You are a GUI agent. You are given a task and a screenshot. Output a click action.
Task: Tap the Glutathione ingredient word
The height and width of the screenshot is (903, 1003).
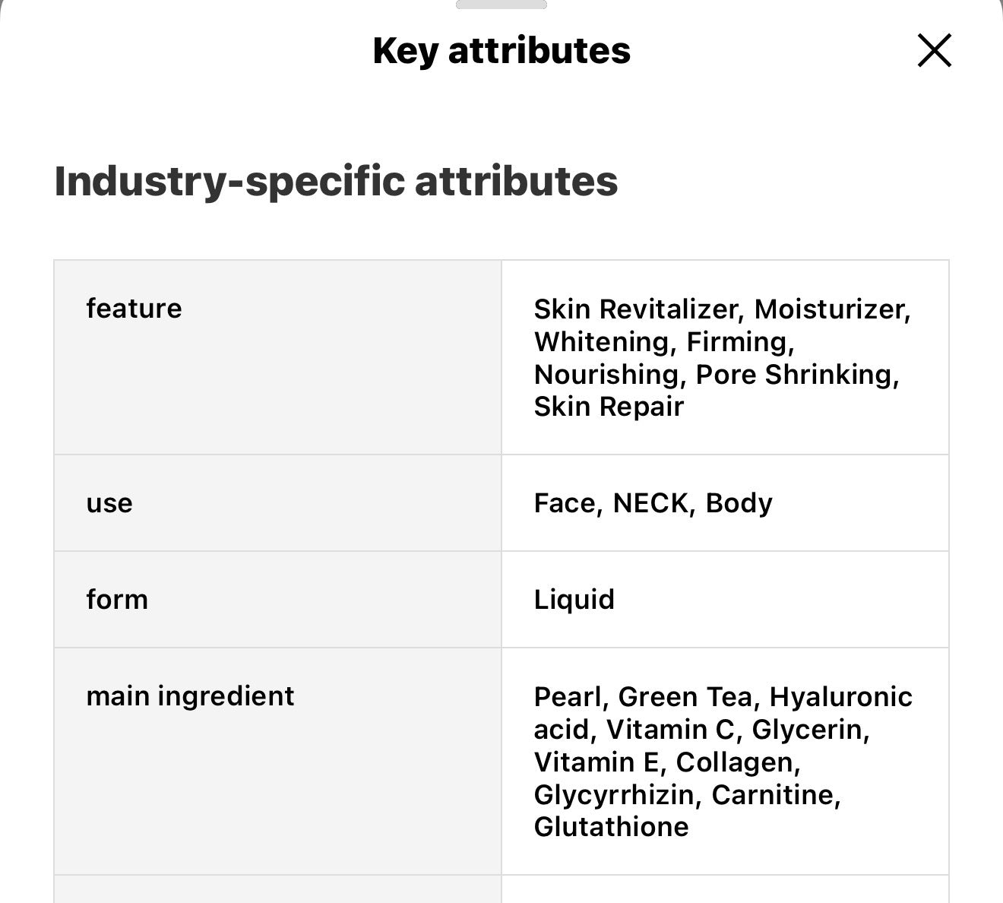[611, 827]
